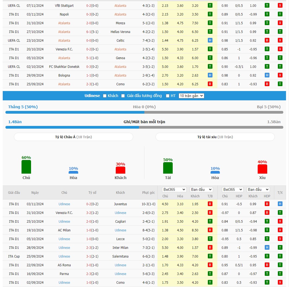Open the '10 trận gần' match count dropdown
The image size is (289, 287).
[x=191, y=96]
